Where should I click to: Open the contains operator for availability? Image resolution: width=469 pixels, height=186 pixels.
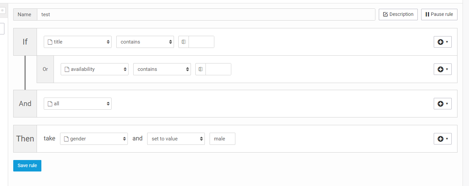[162, 69]
